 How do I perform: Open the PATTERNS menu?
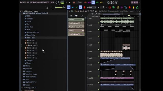click(33, 2)
